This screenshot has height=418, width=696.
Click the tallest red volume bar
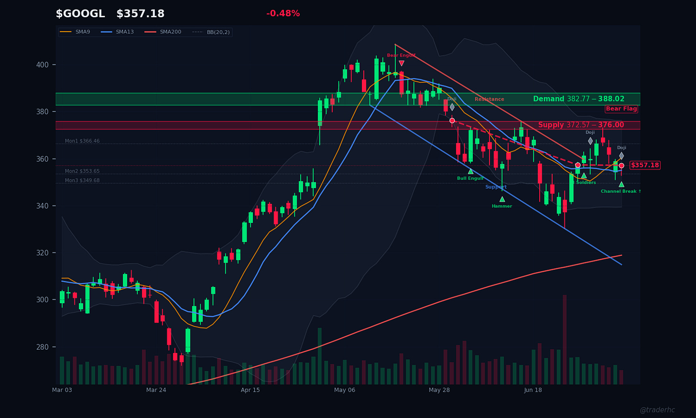(565, 340)
